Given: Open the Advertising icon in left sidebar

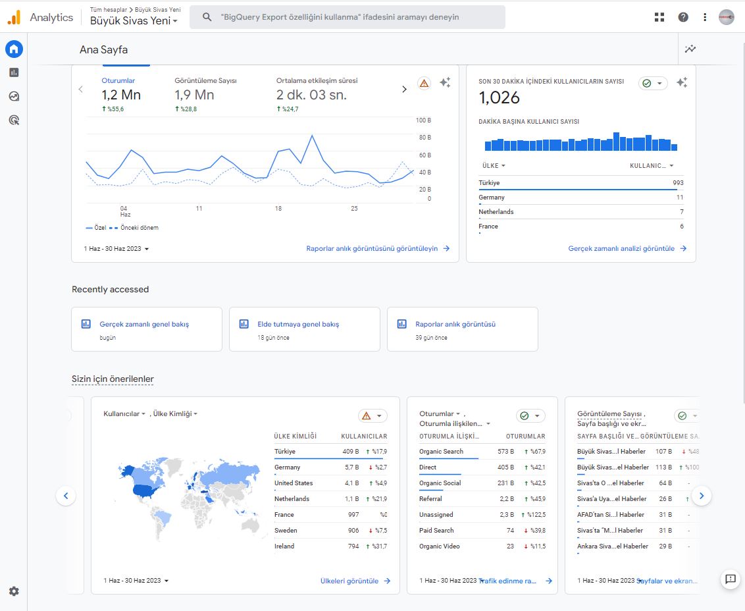Looking at the screenshot, I should pyautogui.click(x=14, y=120).
